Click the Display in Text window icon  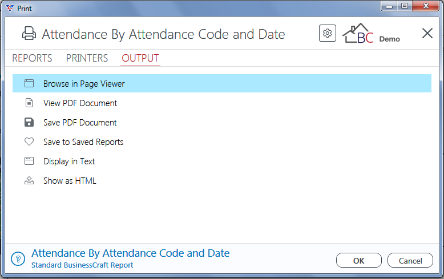tap(29, 161)
